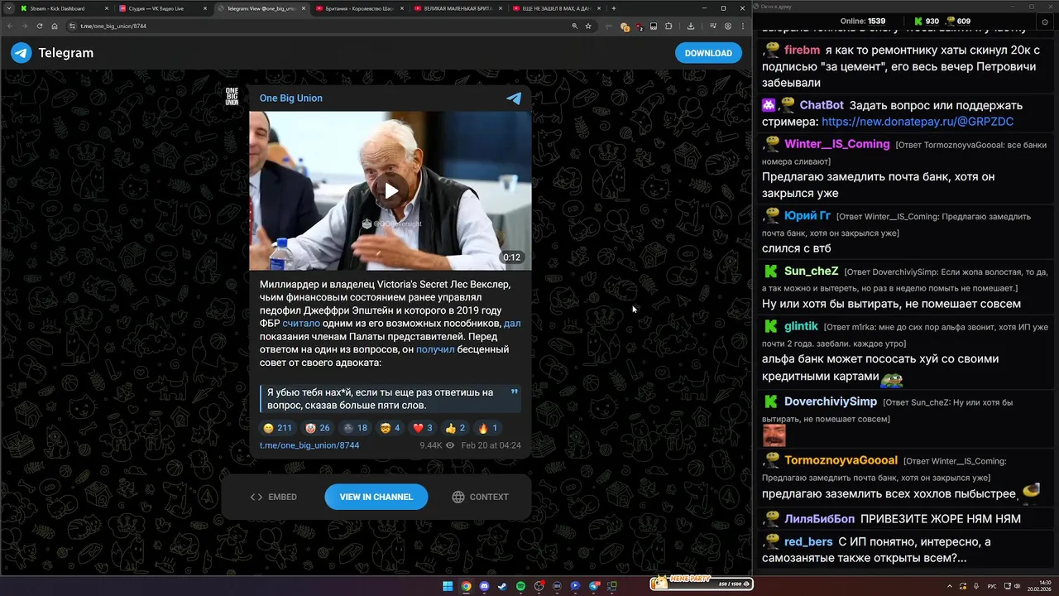1059x596 pixels.
Task: Click username Winter__IS_Coming in chat
Action: click(836, 144)
